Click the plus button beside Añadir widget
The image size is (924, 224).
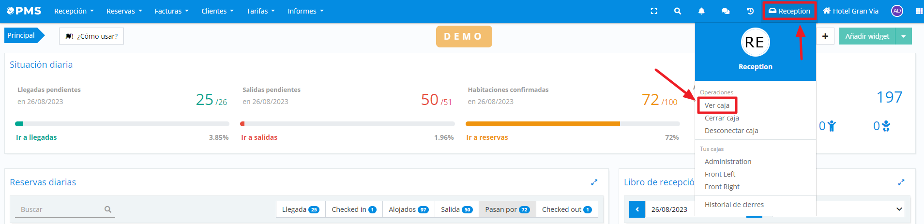[x=825, y=36]
